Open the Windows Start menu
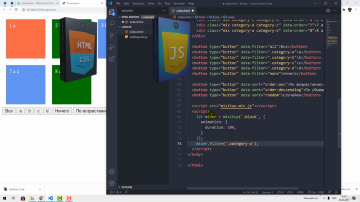Image resolution: width=360 pixels, height=202 pixels. [x=4, y=198]
